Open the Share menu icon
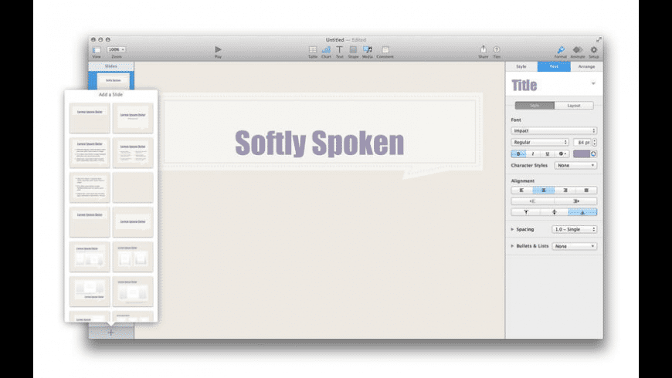 click(484, 49)
